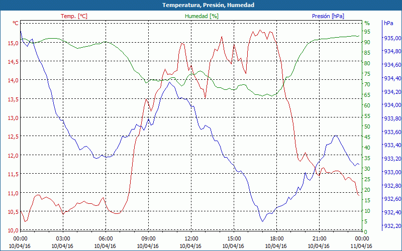Click pressure axis value '932,40'
Image resolution: width=402 pixels, height=251 pixels.
click(x=392, y=212)
